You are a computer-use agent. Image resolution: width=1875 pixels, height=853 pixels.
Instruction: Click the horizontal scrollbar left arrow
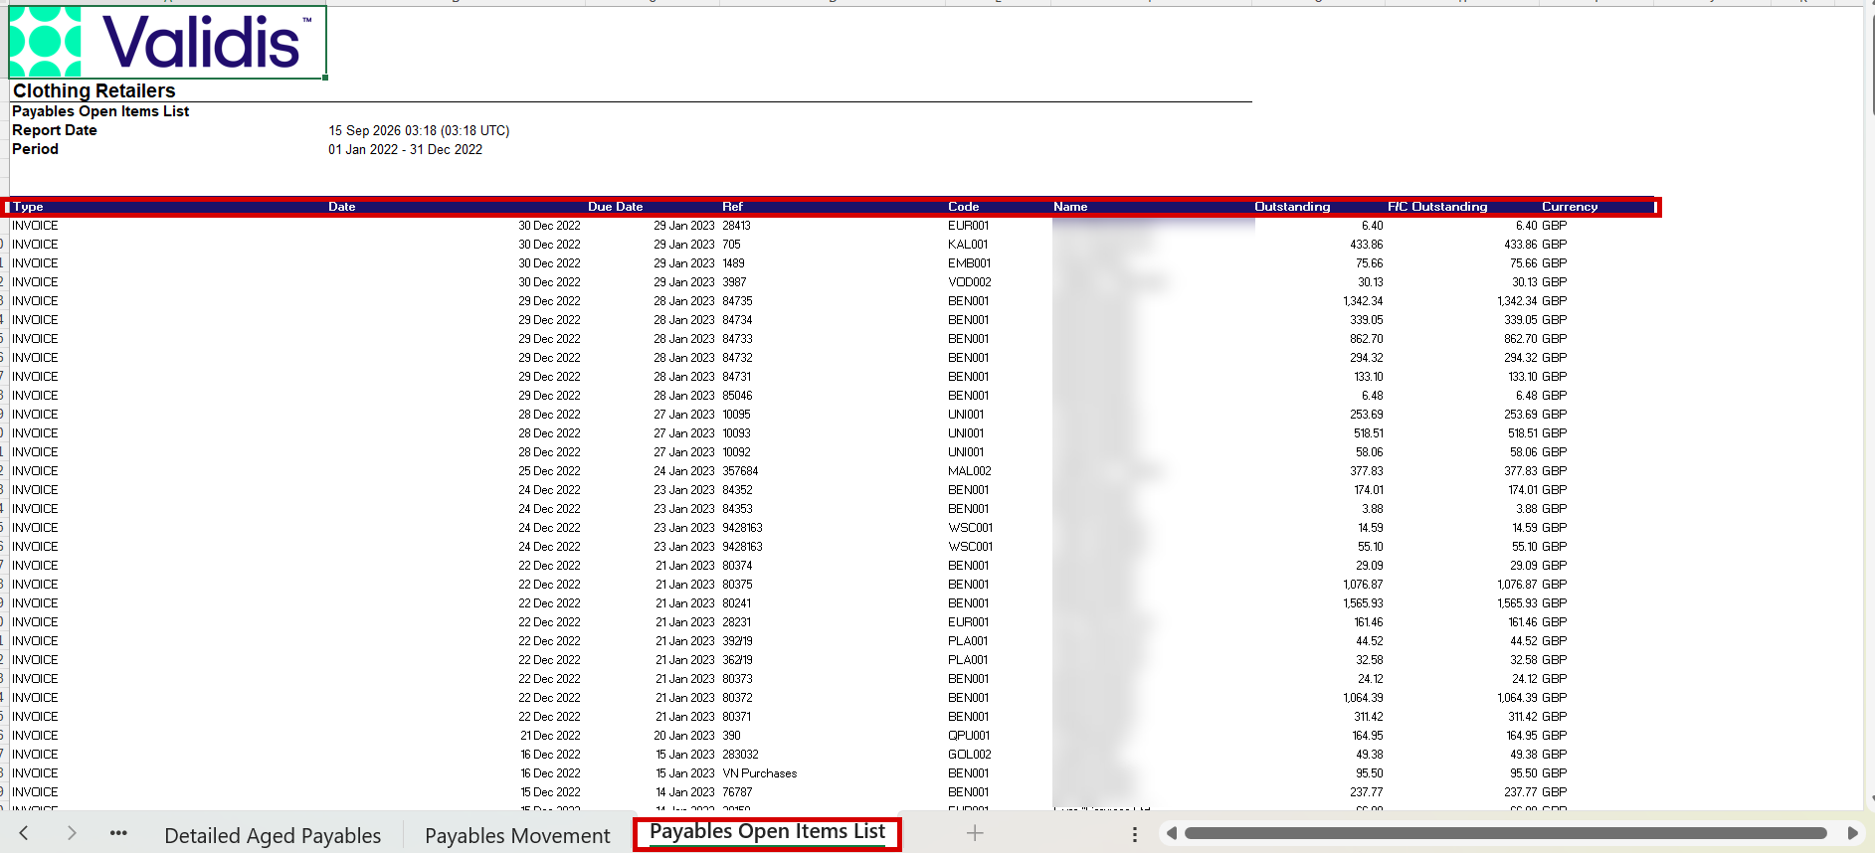(1172, 833)
